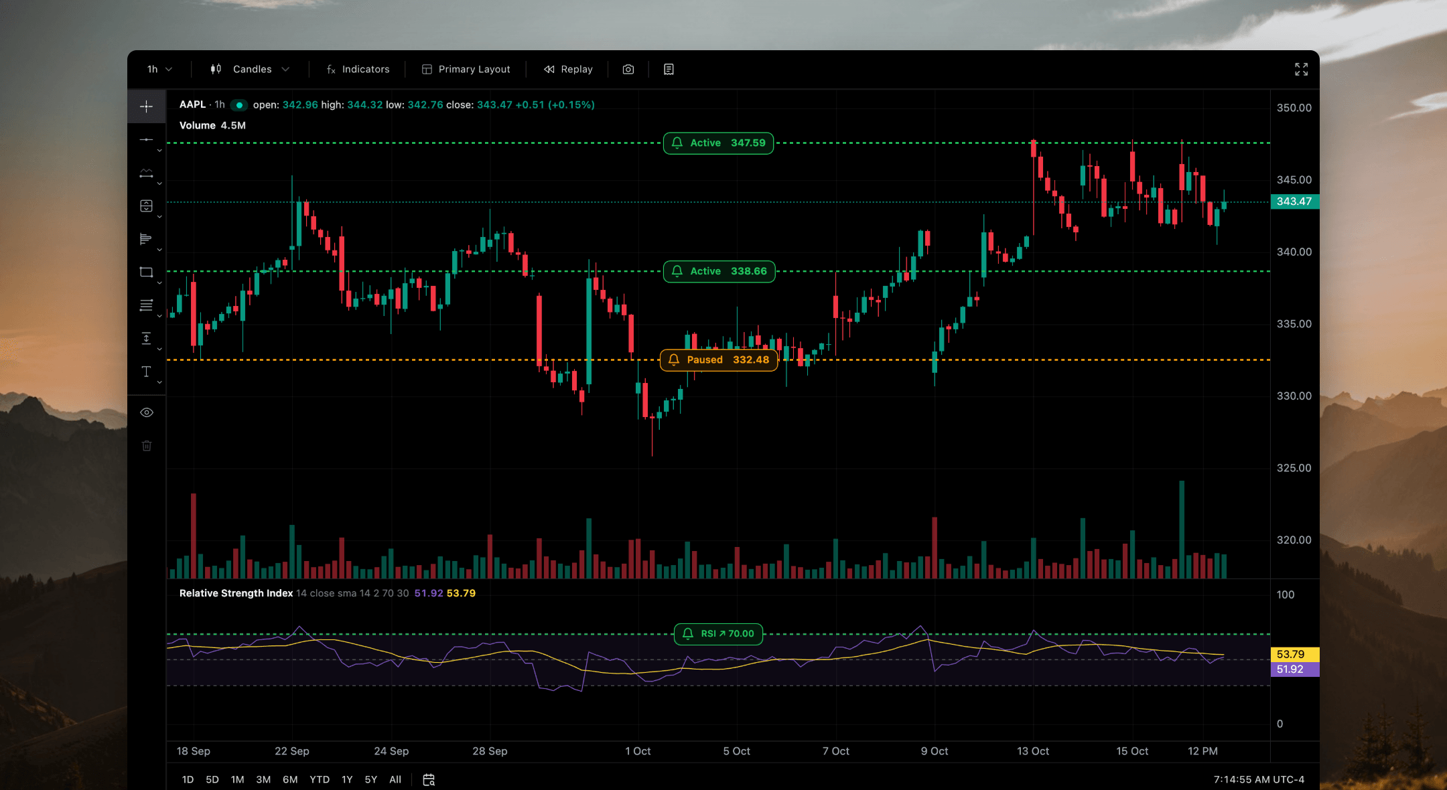
Task: Expand the text tool submenu arrow
Action: [159, 382]
